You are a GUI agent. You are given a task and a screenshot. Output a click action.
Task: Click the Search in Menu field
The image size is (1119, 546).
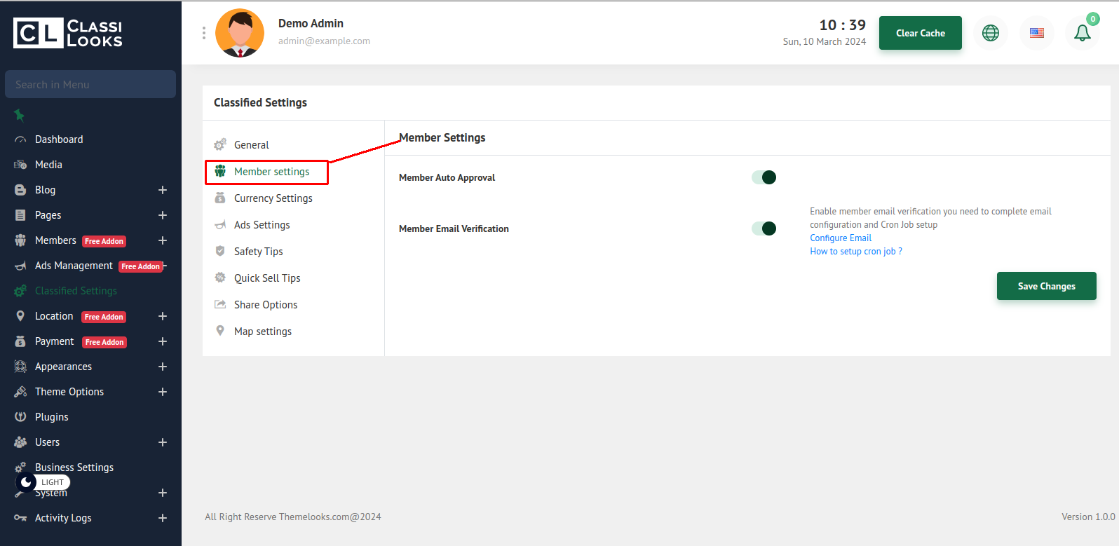pos(90,84)
